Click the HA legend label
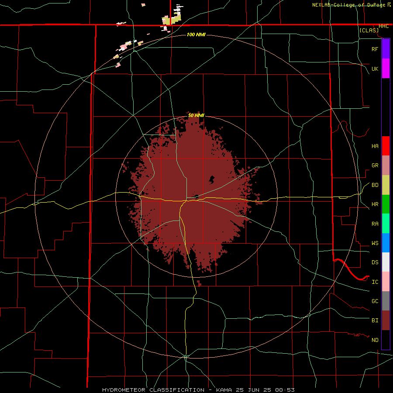Screen dimensions: 393x393 pyautogui.click(x=375, y=146)
